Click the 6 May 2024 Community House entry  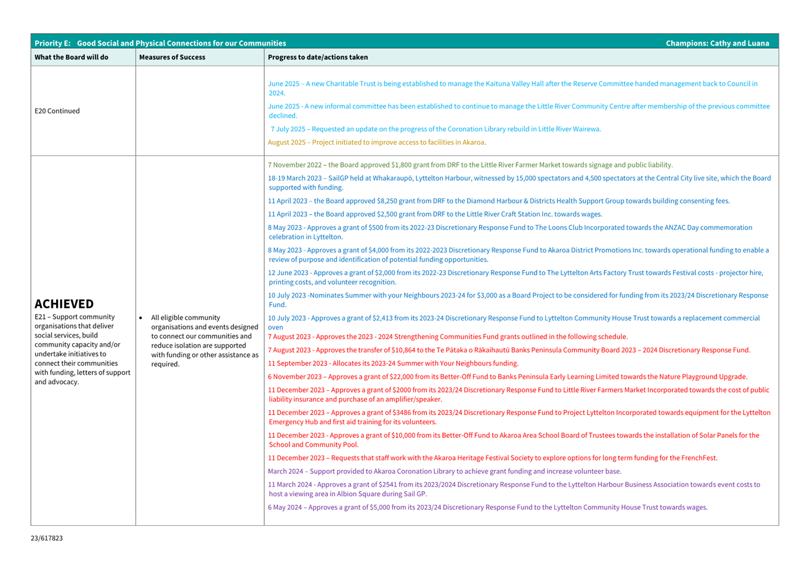pyautogui.click(x=488, y=508)
